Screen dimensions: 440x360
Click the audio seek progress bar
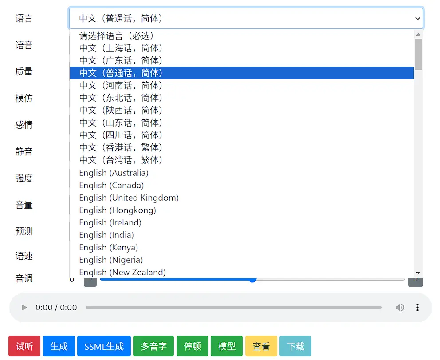[x=233, y=308]
